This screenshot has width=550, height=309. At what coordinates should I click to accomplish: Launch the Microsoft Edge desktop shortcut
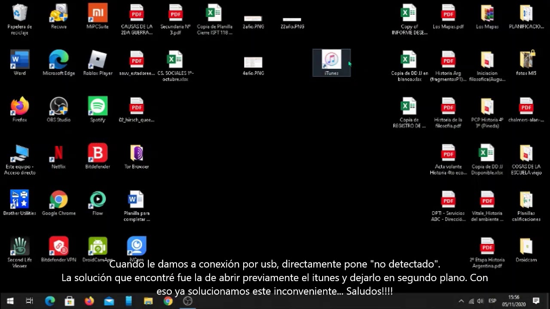[x=59, y=63]
